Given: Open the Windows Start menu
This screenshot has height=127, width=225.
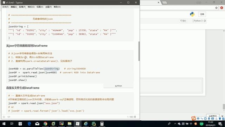Looking at the screenshot, I should 4,124.
